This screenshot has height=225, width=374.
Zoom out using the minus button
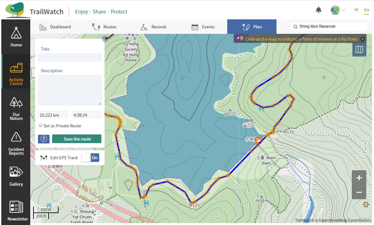[x=359, y=192]
